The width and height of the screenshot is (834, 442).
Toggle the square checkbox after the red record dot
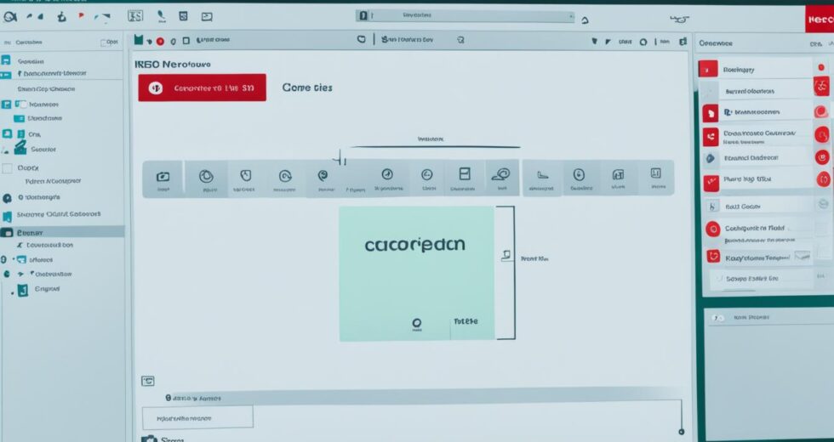186,41
